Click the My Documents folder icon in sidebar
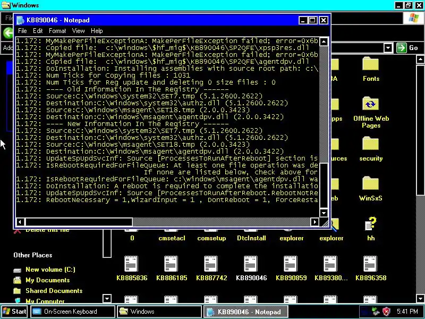425x319 pixels. coord(17,280)
